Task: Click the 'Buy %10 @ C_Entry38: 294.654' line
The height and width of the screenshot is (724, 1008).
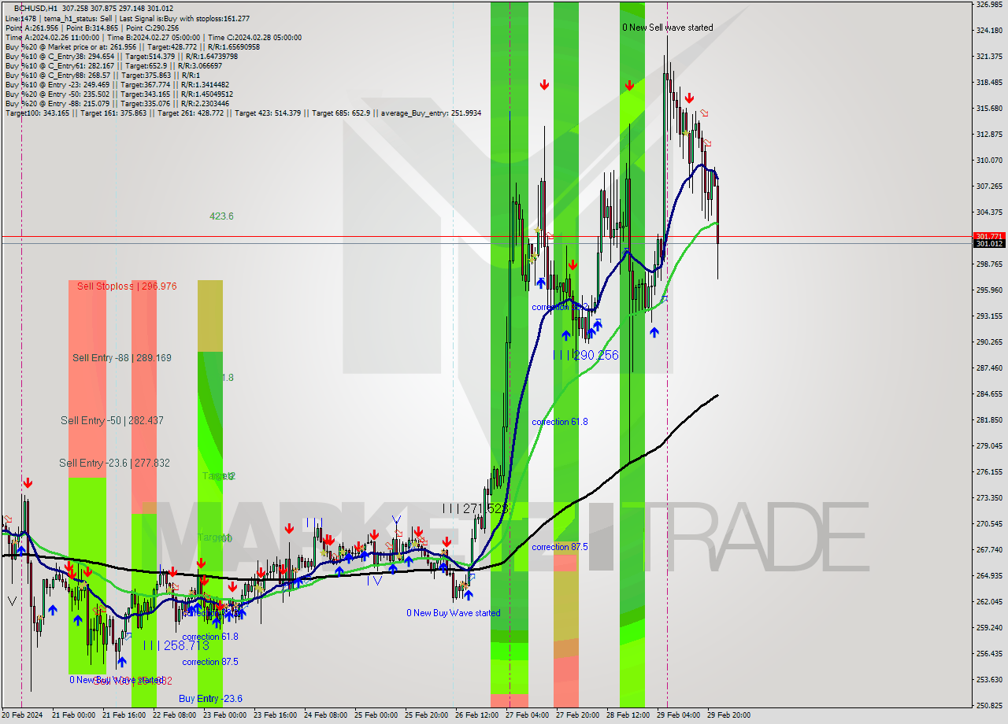Action: click(121, 56)
